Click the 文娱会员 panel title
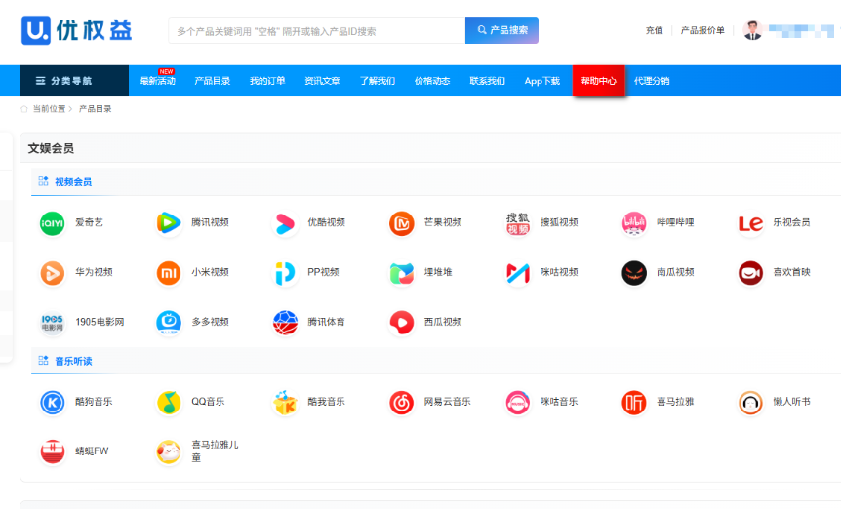Image resolution: width=841 pixels, height=509 pixels. [x=51, y=148]
